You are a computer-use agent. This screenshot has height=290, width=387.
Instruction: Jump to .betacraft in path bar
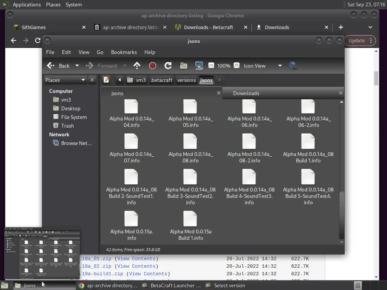coord(161,80)
